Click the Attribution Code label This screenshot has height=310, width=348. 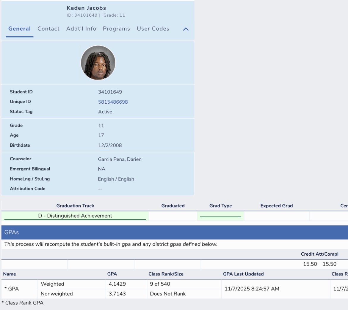[x=28, y=189]
